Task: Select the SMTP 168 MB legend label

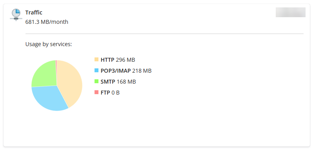Action: click(x=118, y=82)
